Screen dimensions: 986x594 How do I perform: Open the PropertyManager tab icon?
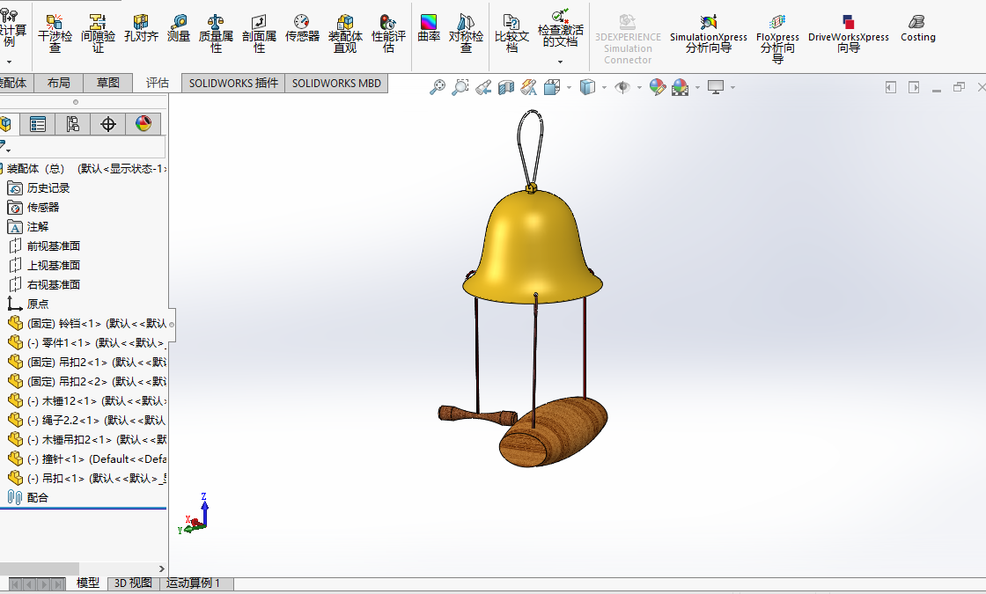coord(38,124)
